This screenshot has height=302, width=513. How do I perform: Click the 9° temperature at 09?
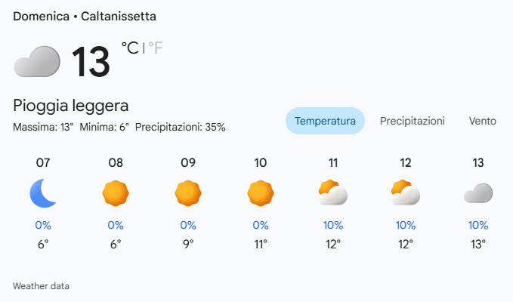(188, 244)
